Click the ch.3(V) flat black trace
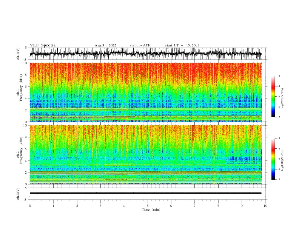Viewport: 299px width, 231px height. [145, 193]
